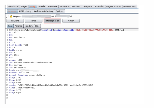Open the proxy Options sub-tab

point(60,11)
